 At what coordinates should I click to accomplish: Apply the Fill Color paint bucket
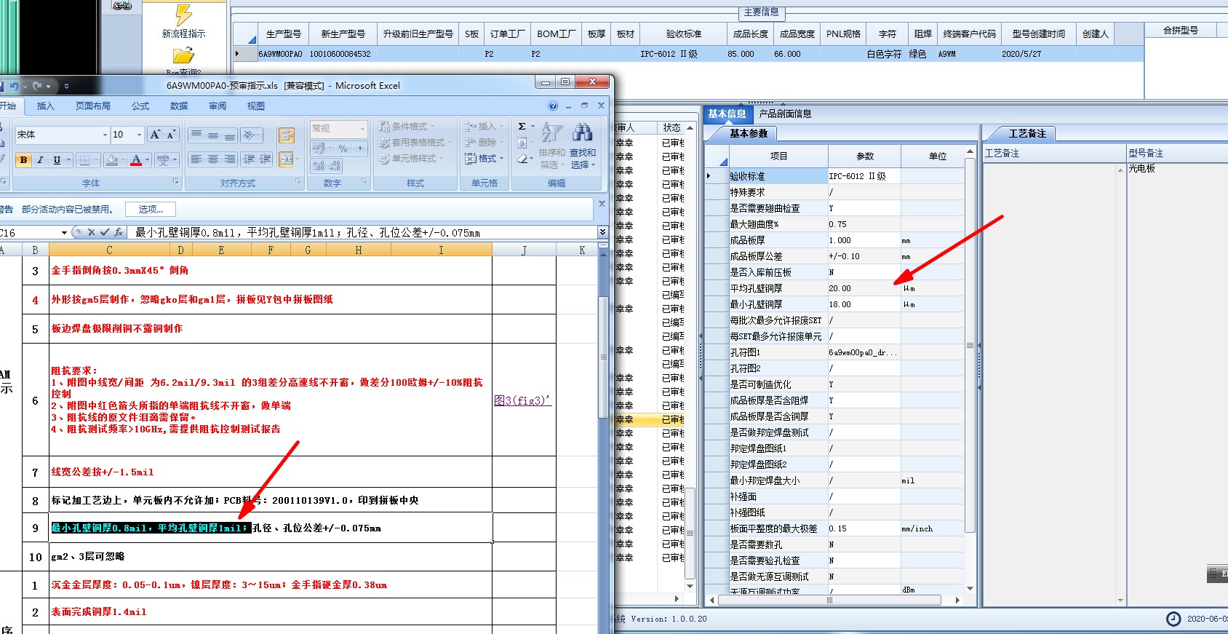point(111,159)
